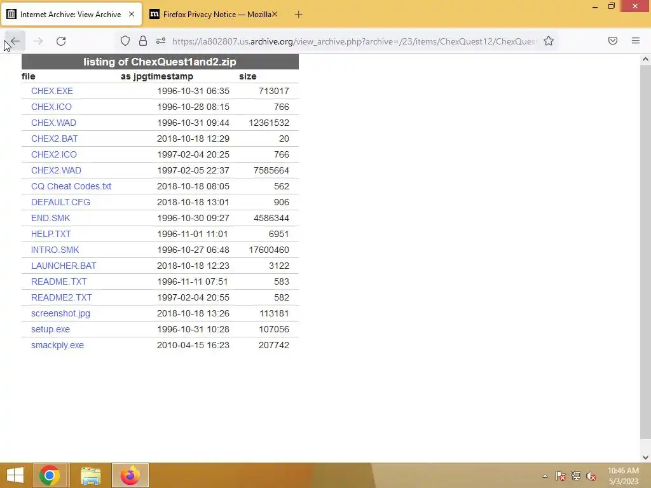Open the CHEX.EXE file link
The image size is (651, 488).
[52, 91]
